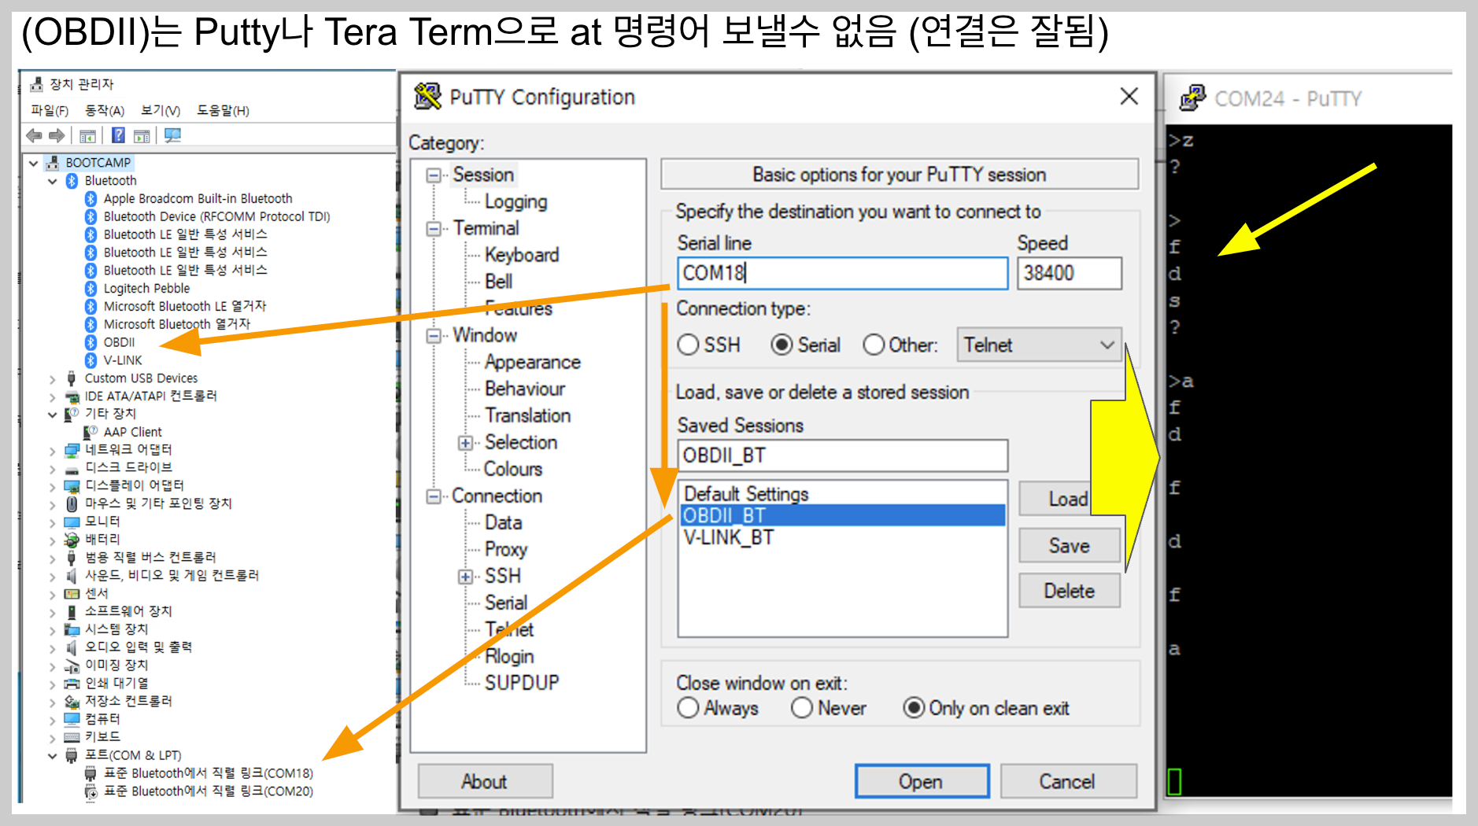1478x826 pixels.
Task: Click the monitor scan-hardware toolbar icon in Device Manager
Action: tap(173, 135)
